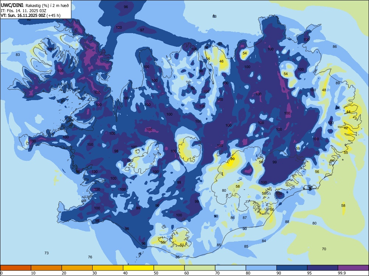Image resolution: width=369 pixels, height=276 pixels.
Task: Click the golden 30–40 legend swatch
Action: click(108, 268)
